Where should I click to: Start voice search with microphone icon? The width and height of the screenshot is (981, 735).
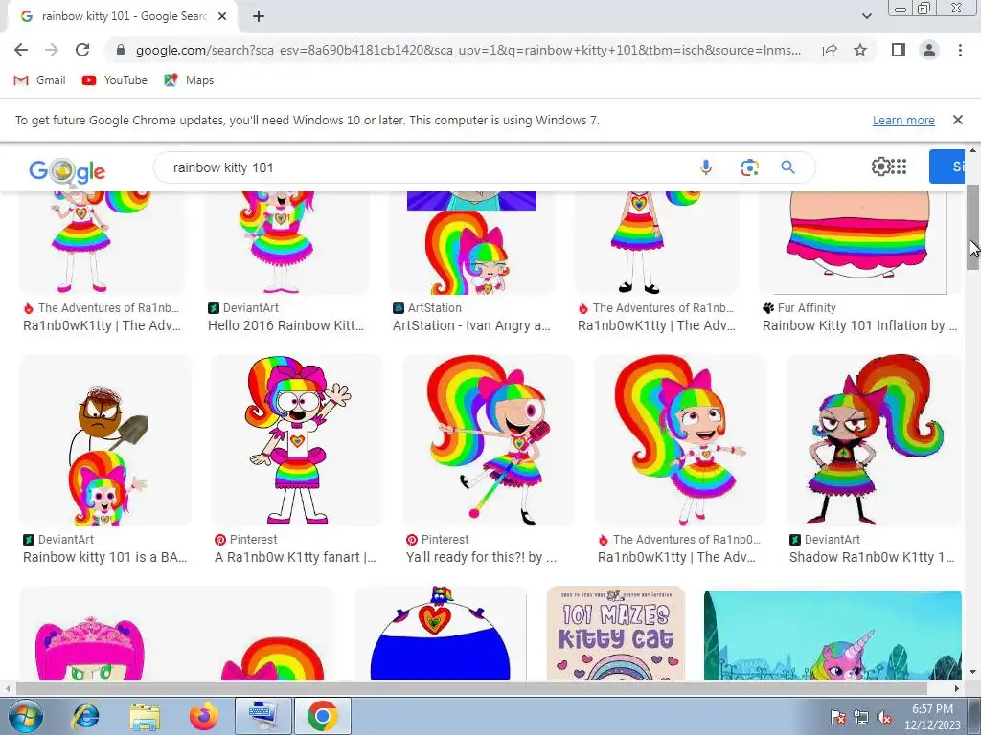click(x=706, y=167)
